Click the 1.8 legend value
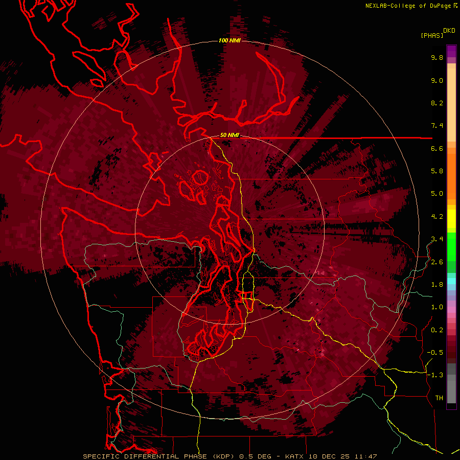460x460 pixels. [437, 285]
